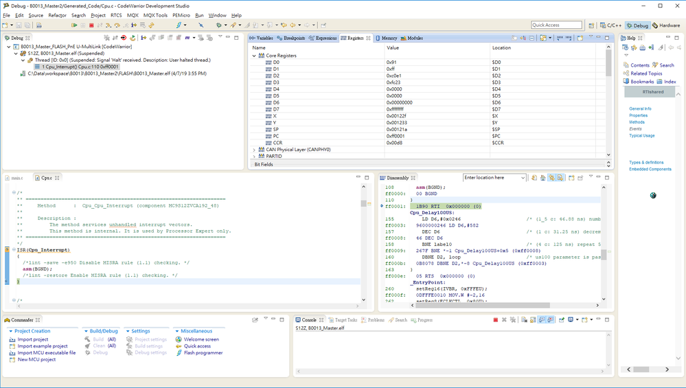Click the Import project icon in Commander
The image size is (686, 388).
[x=13, y=339]
